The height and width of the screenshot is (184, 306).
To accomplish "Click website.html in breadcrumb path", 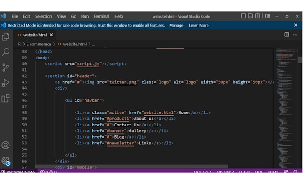I will [75, 44].
